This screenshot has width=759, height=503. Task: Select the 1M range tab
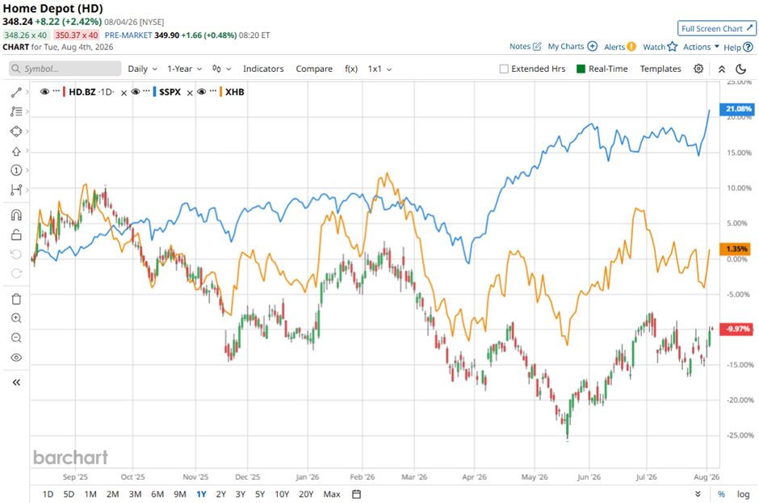click(x=90, y=494)
